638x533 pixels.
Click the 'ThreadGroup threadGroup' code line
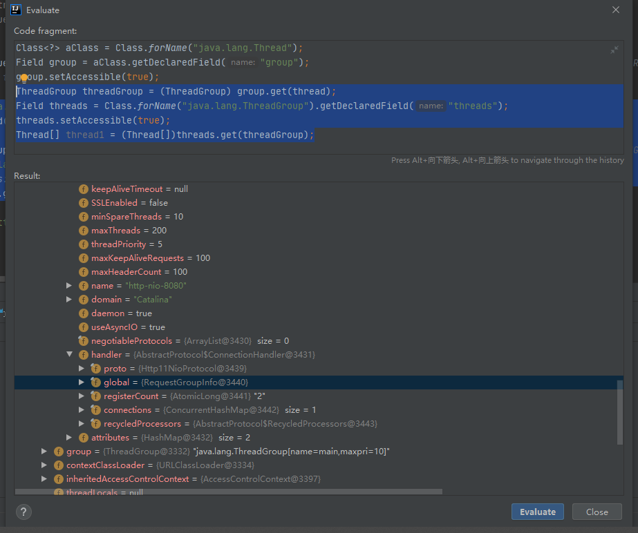coord(176,91)
